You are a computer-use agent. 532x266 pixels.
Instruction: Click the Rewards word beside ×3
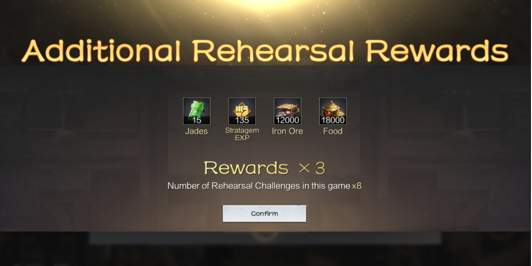(x=246, y=168)
